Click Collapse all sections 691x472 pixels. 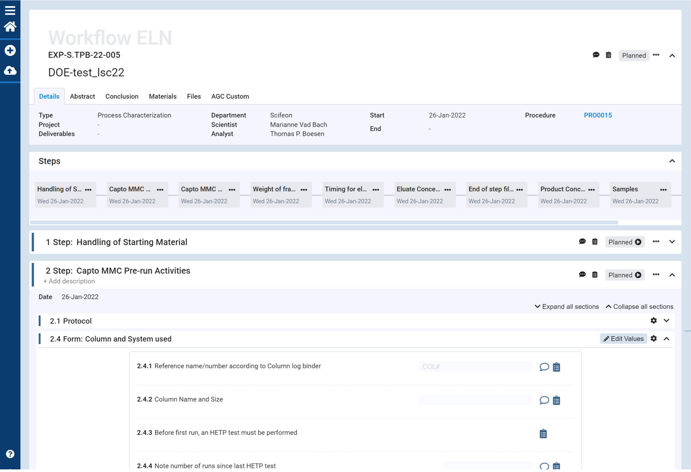[x=639, y=306]
